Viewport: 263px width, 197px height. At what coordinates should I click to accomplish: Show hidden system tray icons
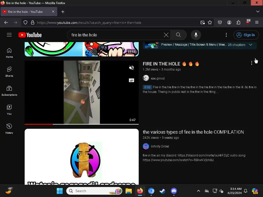pyautogui.click(x=199, y=191)
